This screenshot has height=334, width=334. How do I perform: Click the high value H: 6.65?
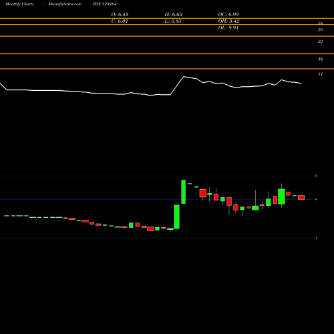(174, 15)
